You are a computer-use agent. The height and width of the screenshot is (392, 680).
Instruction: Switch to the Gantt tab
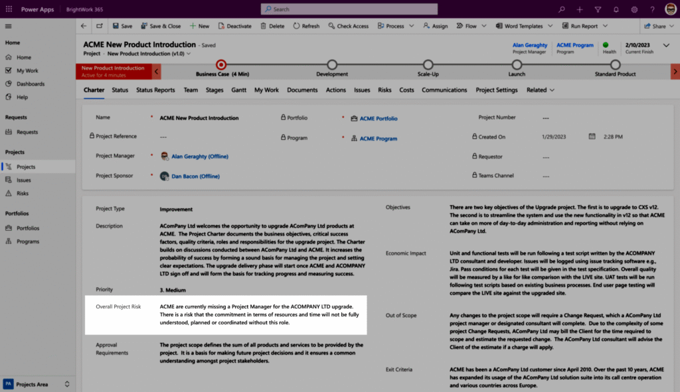point(239,90)
